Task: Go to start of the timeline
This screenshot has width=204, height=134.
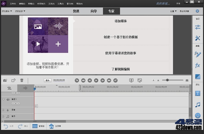Action: coord(77,80)
